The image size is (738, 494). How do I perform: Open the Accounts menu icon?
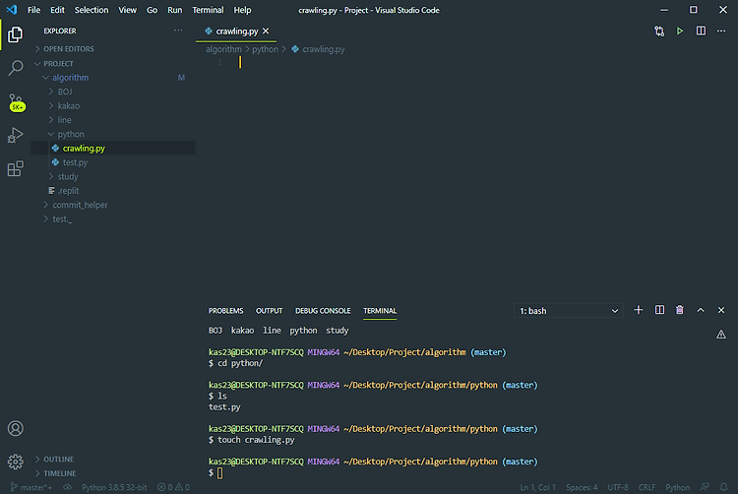point(15,428)
